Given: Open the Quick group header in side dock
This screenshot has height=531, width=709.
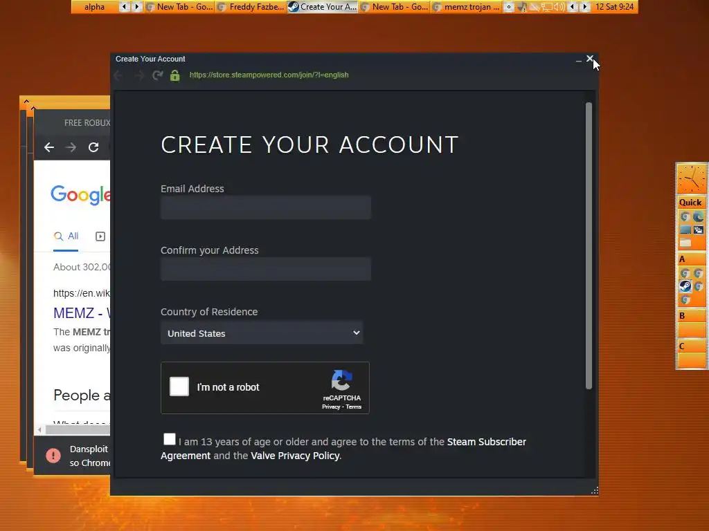Looking at the screenshot, I should pos(691,203).
